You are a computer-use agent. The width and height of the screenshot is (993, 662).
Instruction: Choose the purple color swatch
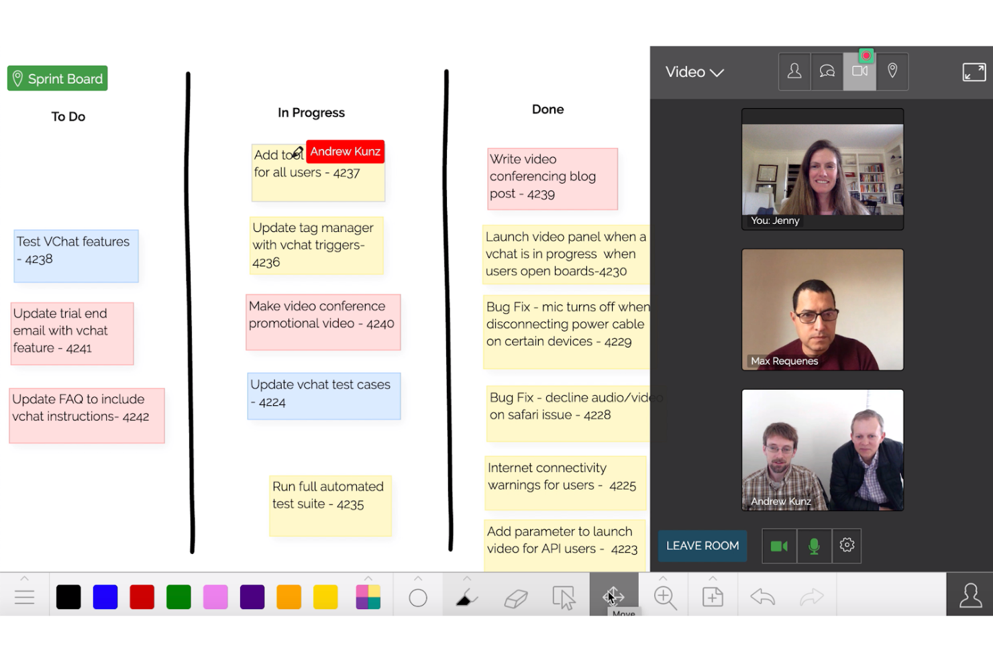[252, 597]
